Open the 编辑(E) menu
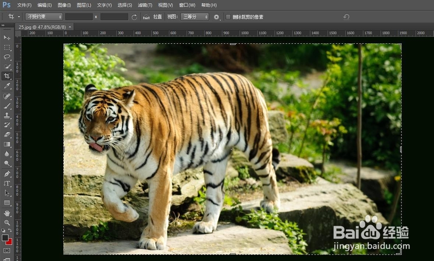The image size is (434, 261). [x=45, y=5]
